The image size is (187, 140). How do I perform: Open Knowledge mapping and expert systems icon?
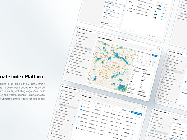[x=69, y=64]
